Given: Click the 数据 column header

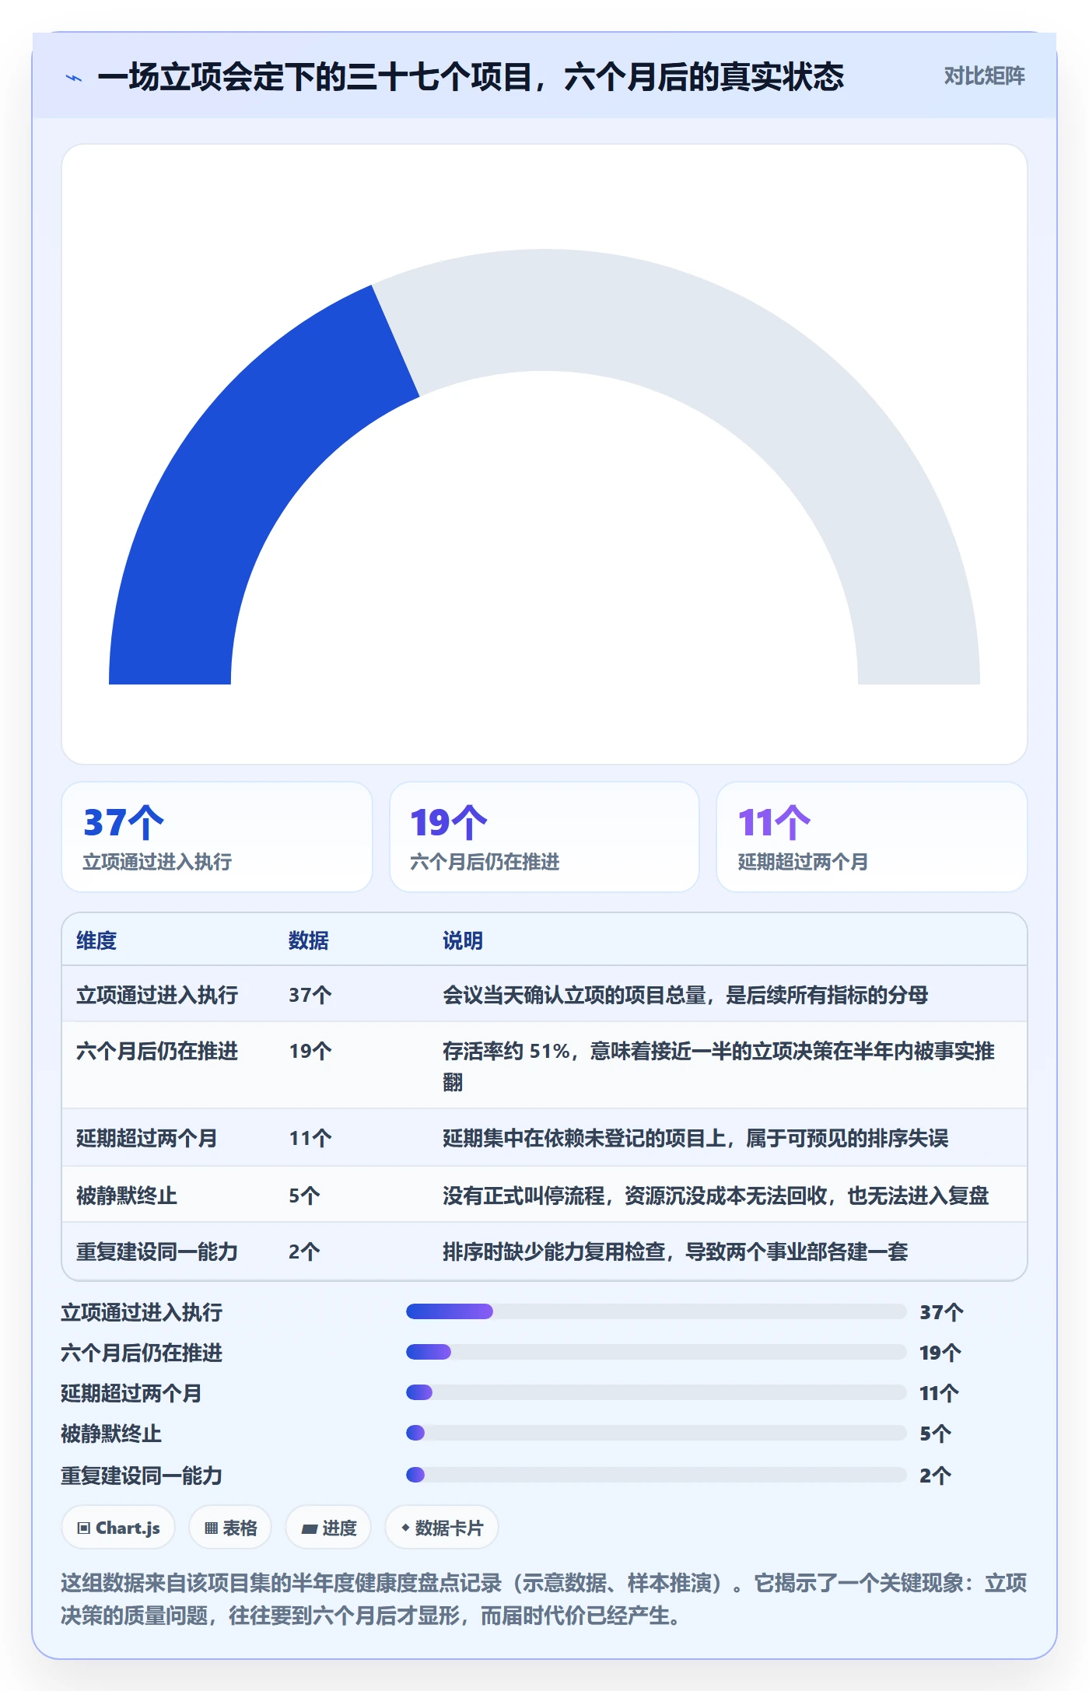Looking at the screenshot, I should 309,940.
